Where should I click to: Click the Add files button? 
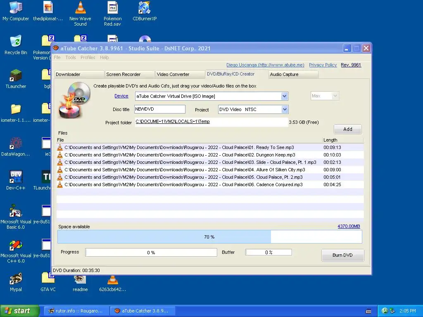(x=348, y=129)
